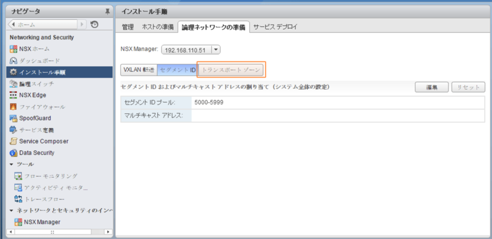The height and width of the screenshot is (239, 492).
Task: Click the Service Composer scroll icon
Action: click(13, 141)
